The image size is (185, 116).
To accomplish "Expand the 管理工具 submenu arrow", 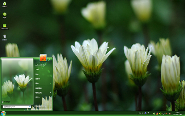I will [51, 93].
